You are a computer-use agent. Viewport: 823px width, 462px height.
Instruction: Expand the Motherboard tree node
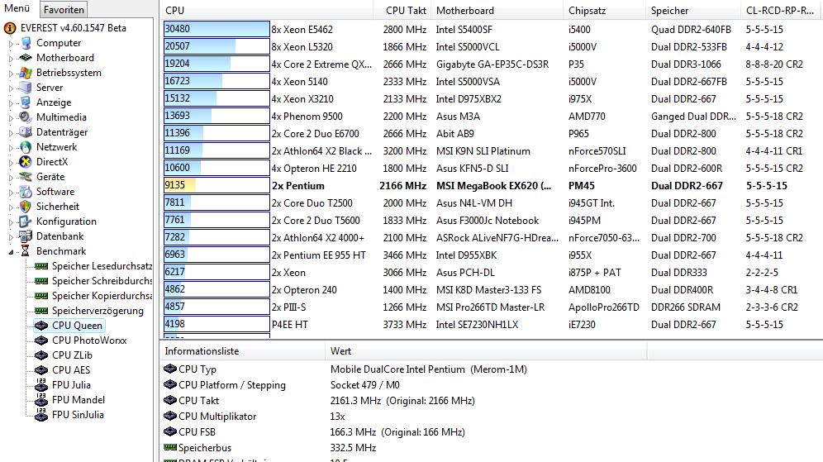coord(11,59)
